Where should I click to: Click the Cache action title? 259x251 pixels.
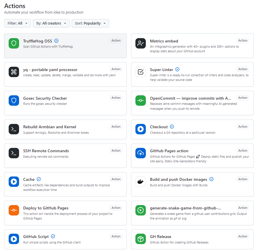(29, 179)
